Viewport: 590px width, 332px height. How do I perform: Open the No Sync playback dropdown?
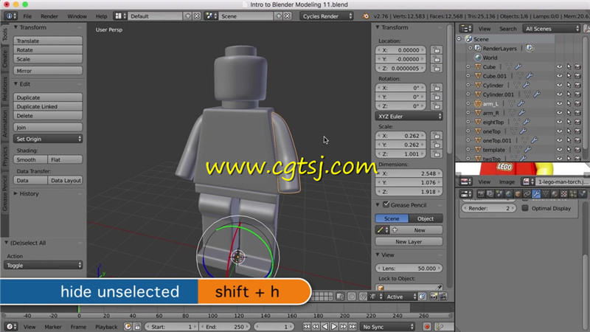388,327
